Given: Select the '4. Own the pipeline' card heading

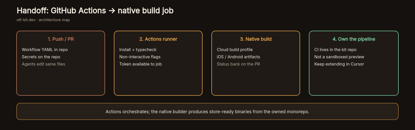Looking at the screenshot, I should pyautogui.click(x=354, y=39).
